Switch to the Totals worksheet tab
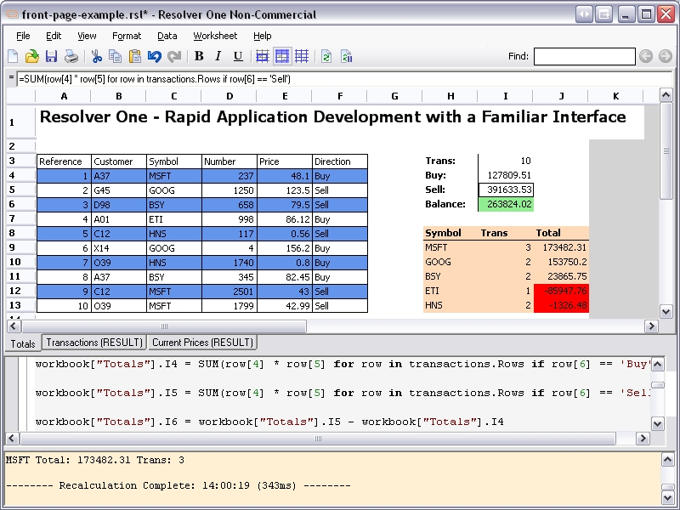The height and width of the screenshot is (510, 680). pyautogui.click(x=23, y=343)
